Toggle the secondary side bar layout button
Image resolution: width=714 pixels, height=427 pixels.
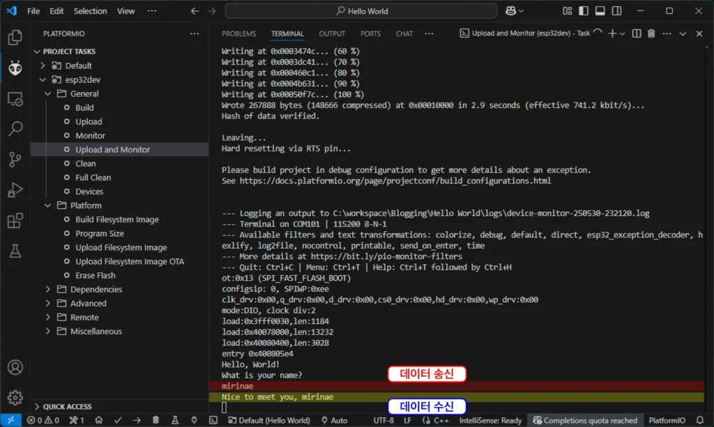pos(616,11)
